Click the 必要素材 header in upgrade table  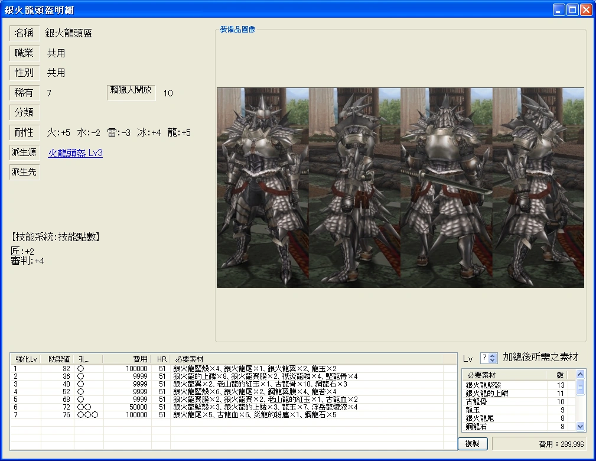pos(307,359)
